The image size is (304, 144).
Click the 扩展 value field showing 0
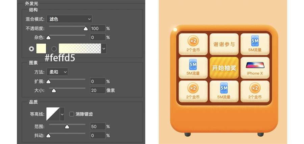coord(98,81)
